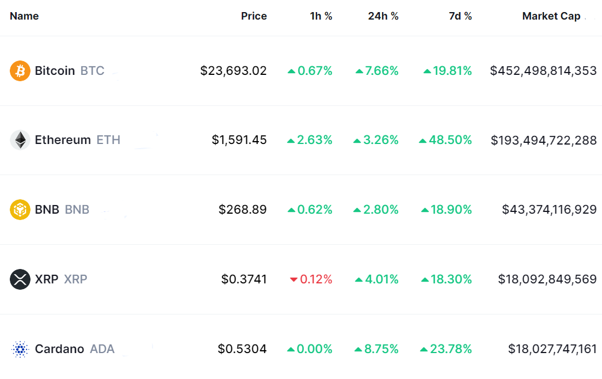Click Bitcoin's green 1h up-arrow icon
The width and height of the screenshot is (602, 379).
291,71
